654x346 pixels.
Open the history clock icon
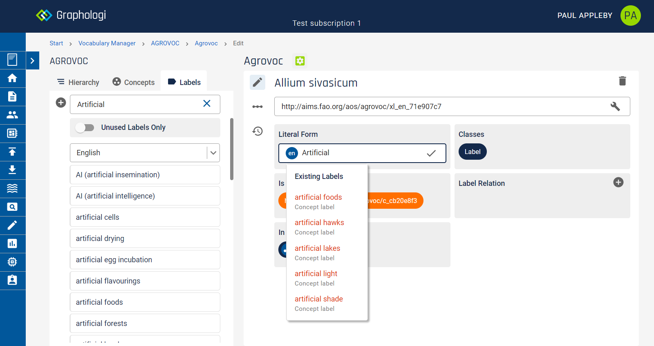pyautogui.click(x=258, y=131)
